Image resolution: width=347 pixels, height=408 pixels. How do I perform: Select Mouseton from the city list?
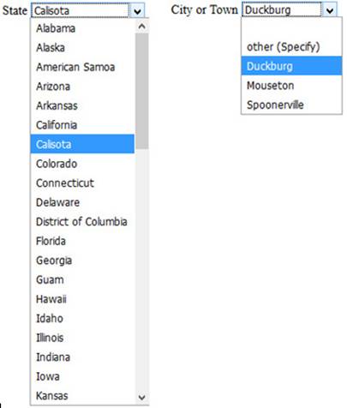[x=291, y=86]
